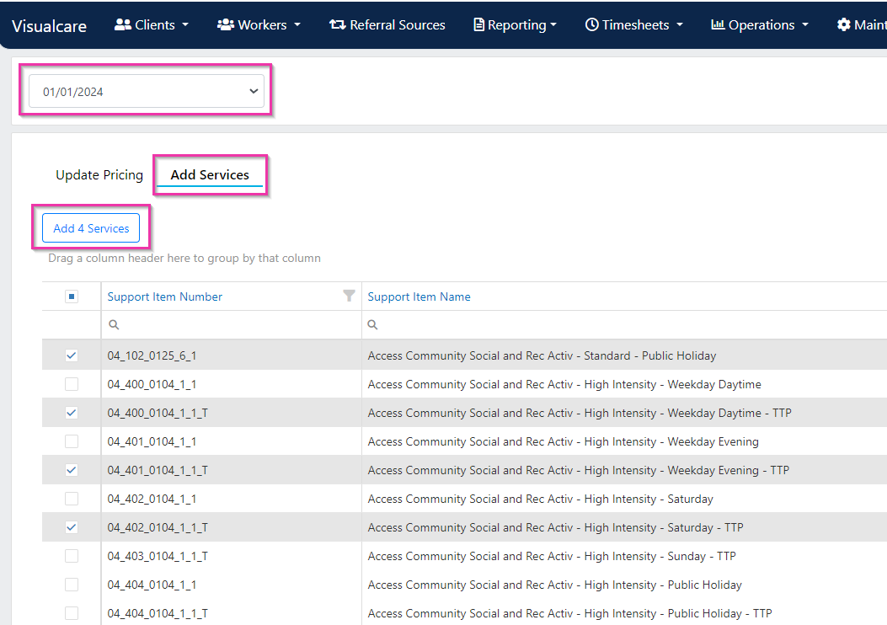Click 'Standard - Public Holiday' item name

click(x=542, y=355)
